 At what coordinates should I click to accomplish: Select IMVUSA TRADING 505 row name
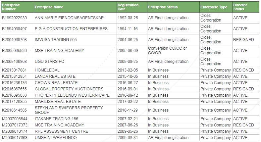tap(56, 40)
